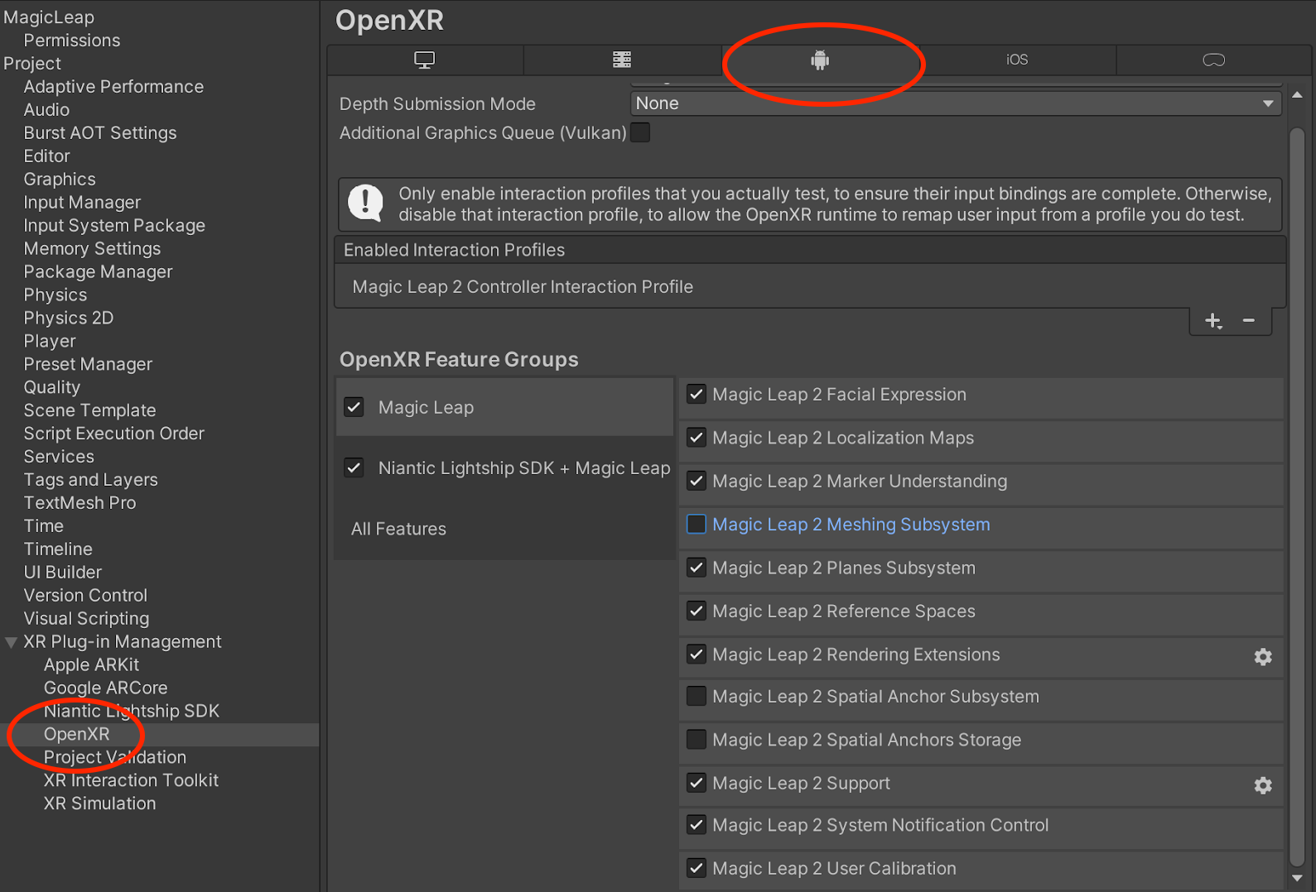This screenshot has height=892, width=1316.
Task: Open Input Manager settings
Action: click(82, 203)
